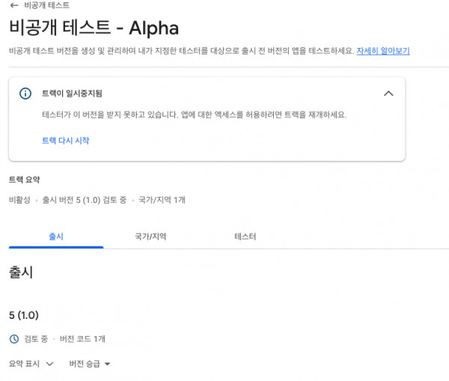Click 출시 버전 5 (1.0) 검토 중 summary text
This screenshot has width=449, height=381.
click(x=84, y=200)
